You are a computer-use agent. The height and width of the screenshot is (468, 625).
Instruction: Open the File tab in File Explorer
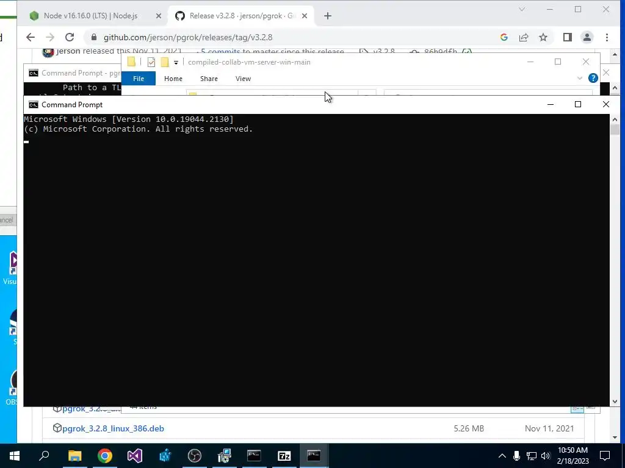[x=139, y=79]
